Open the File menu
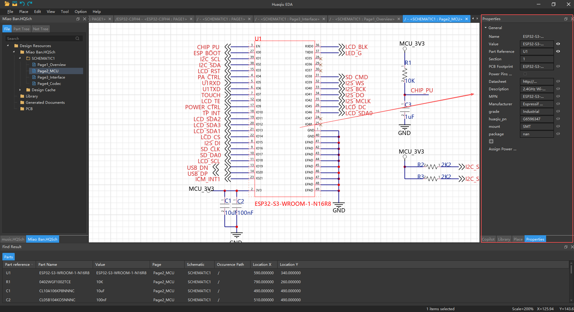The image size is (574, 312). [x=10, y=12]
